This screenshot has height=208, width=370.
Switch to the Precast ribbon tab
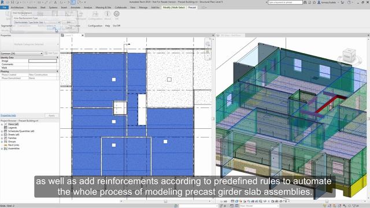point(192,8)
